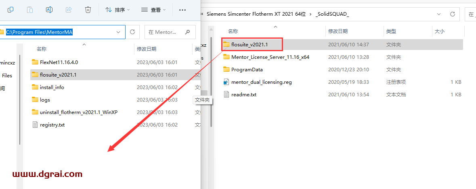Sort right window by 名称 column
476x189 pixels.
233,31
